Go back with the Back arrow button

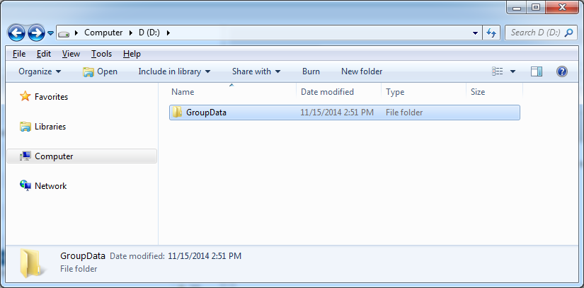click(x=16, y=33)
